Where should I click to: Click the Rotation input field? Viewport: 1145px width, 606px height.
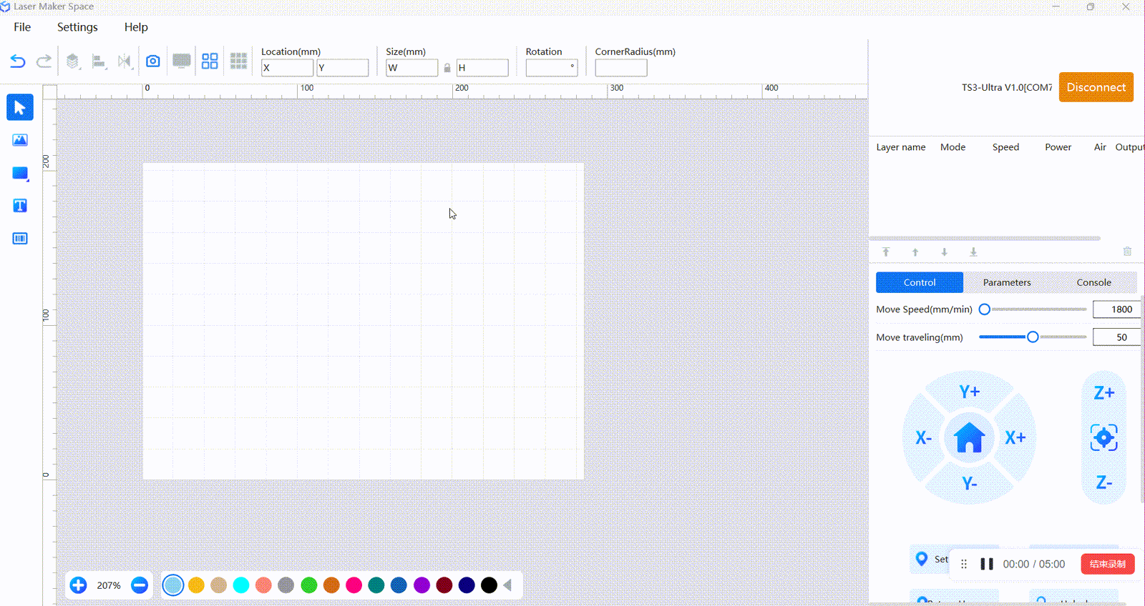coord(552,68)
